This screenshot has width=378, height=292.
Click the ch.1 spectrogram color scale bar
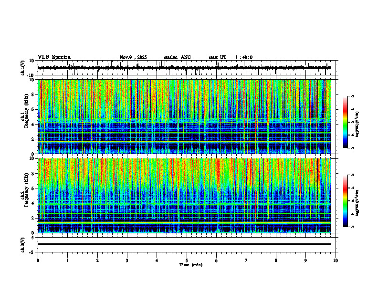tap(346, 122)
